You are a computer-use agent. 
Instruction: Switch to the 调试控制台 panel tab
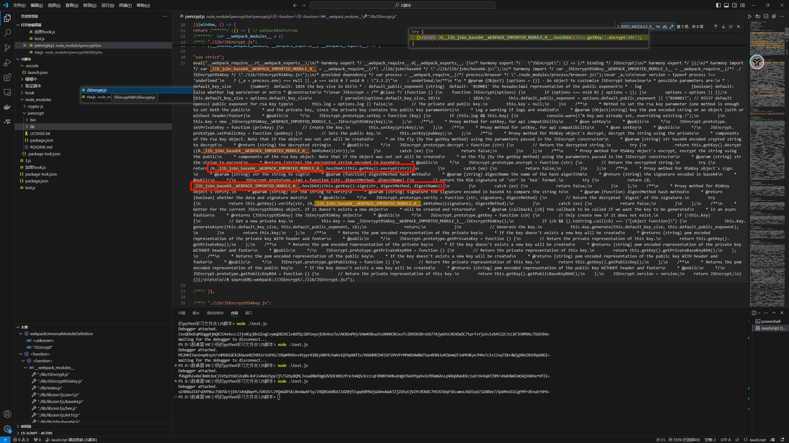point(215,313)
